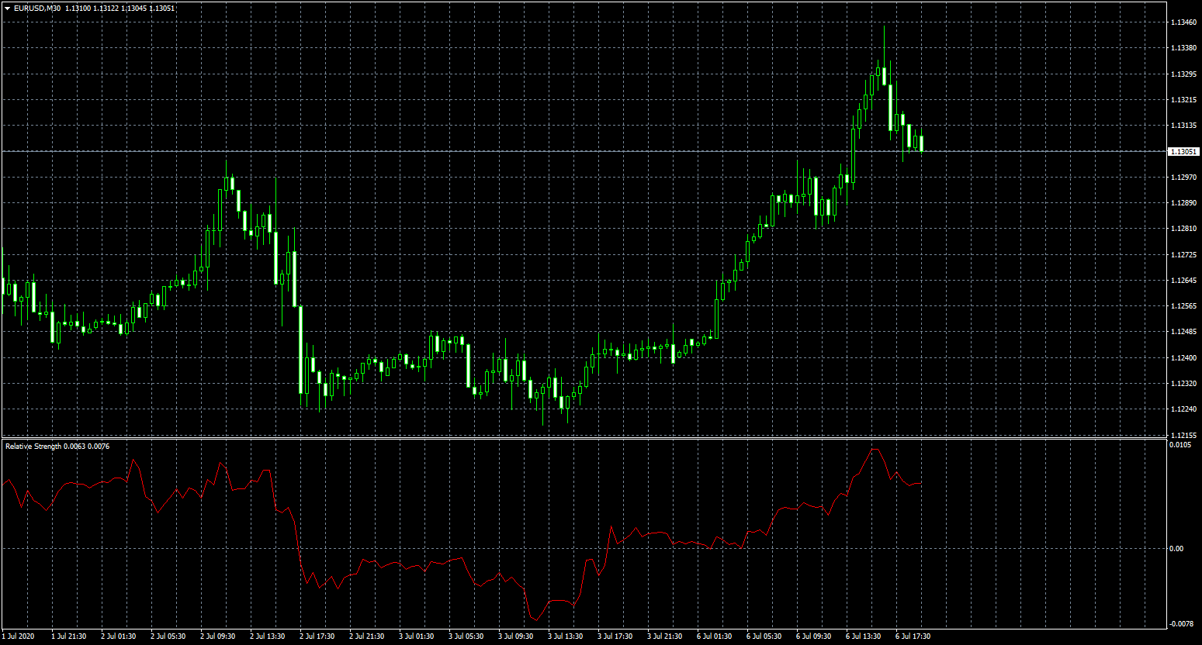1202x645 pixels.
Task: Click the 1.13215 price axis label
Action: 1184,100
